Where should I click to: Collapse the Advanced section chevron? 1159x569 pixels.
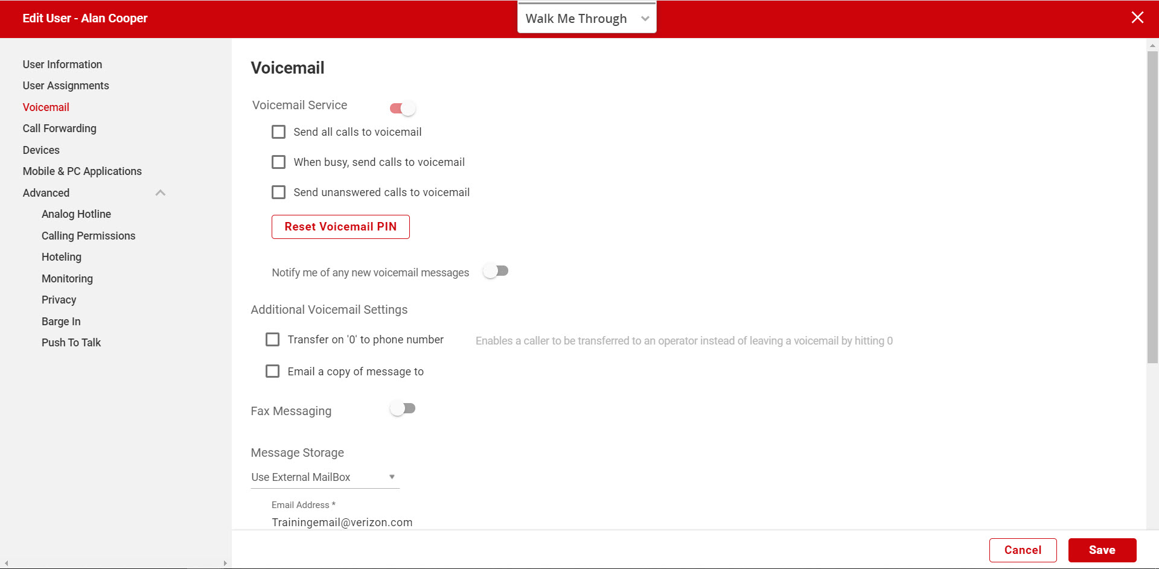click(160, 193)
